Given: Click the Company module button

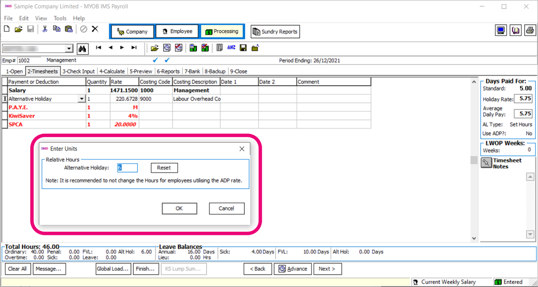Looking at the screenshot, I should coord(132,31).
